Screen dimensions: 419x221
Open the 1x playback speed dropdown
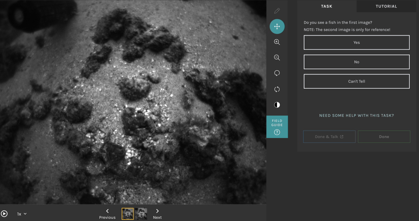click(x=22, y=214)
